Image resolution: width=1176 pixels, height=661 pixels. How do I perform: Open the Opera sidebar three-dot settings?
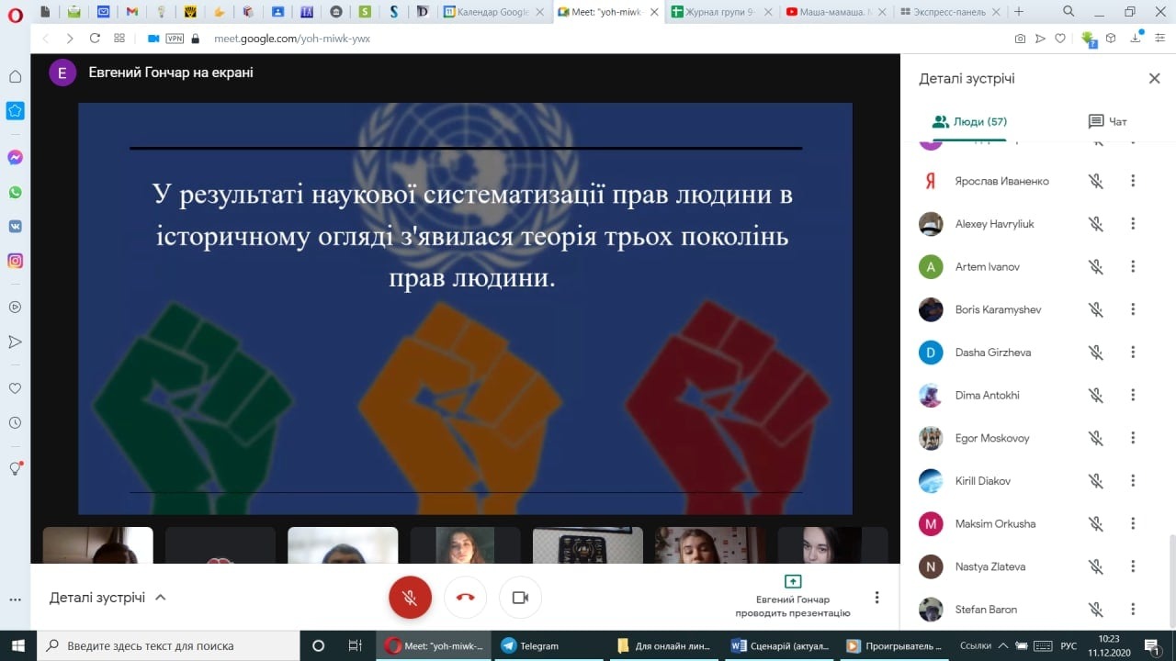click(15, 599)
